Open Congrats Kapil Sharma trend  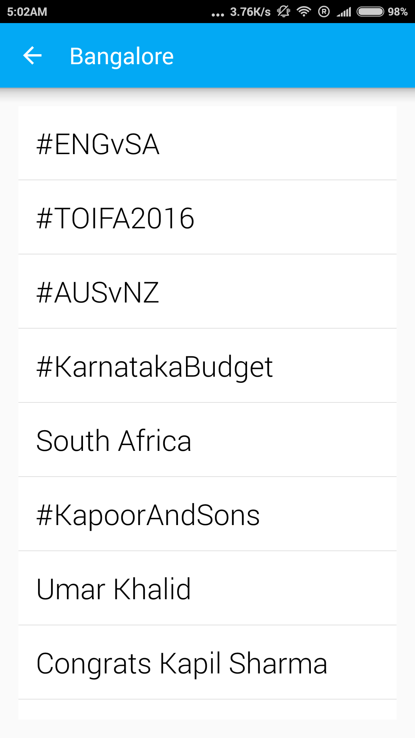(x=207, y=662)
